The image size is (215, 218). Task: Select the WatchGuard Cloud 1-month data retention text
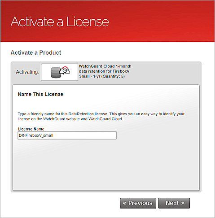[105, 71]
